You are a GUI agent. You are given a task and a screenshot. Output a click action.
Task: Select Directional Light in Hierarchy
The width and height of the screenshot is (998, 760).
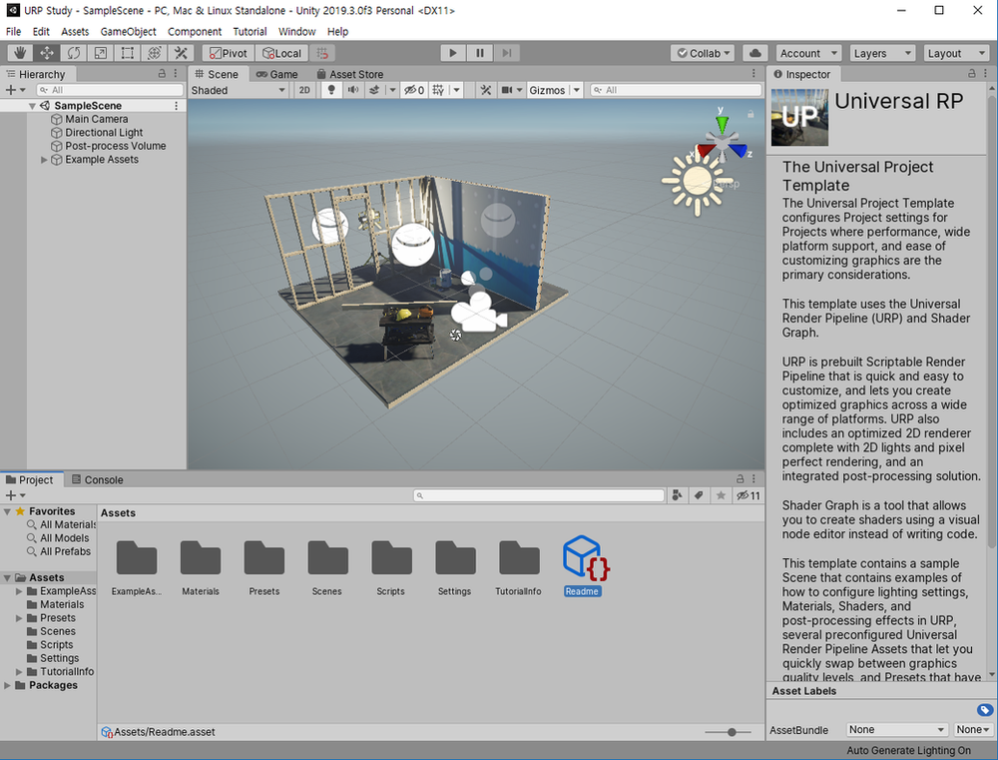tap(104, 133)
